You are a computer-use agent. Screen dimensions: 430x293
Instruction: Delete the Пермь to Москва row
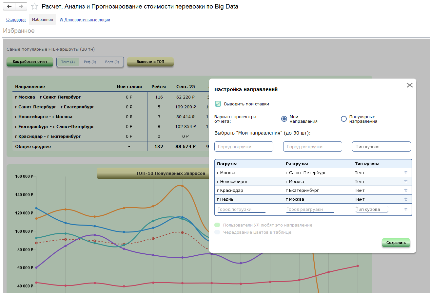point(406,199)
